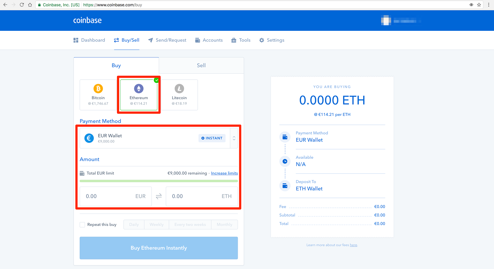Click the 'Total' row label in summary

click(284, 224)
